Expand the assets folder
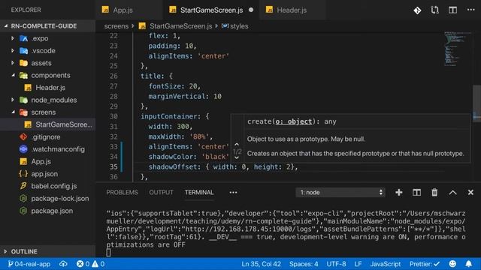The height and width of the screenshot is (270, 481). coord(13,63)
